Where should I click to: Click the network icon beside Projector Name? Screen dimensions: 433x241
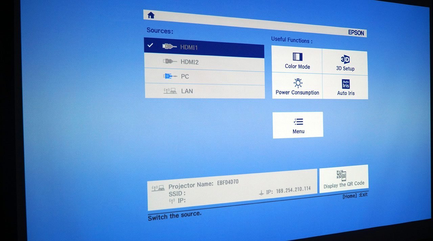pyautogui.click(x=158, y=188)
